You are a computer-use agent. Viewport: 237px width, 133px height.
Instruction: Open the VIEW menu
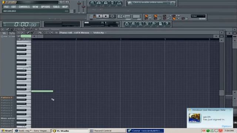click(35, 7)
